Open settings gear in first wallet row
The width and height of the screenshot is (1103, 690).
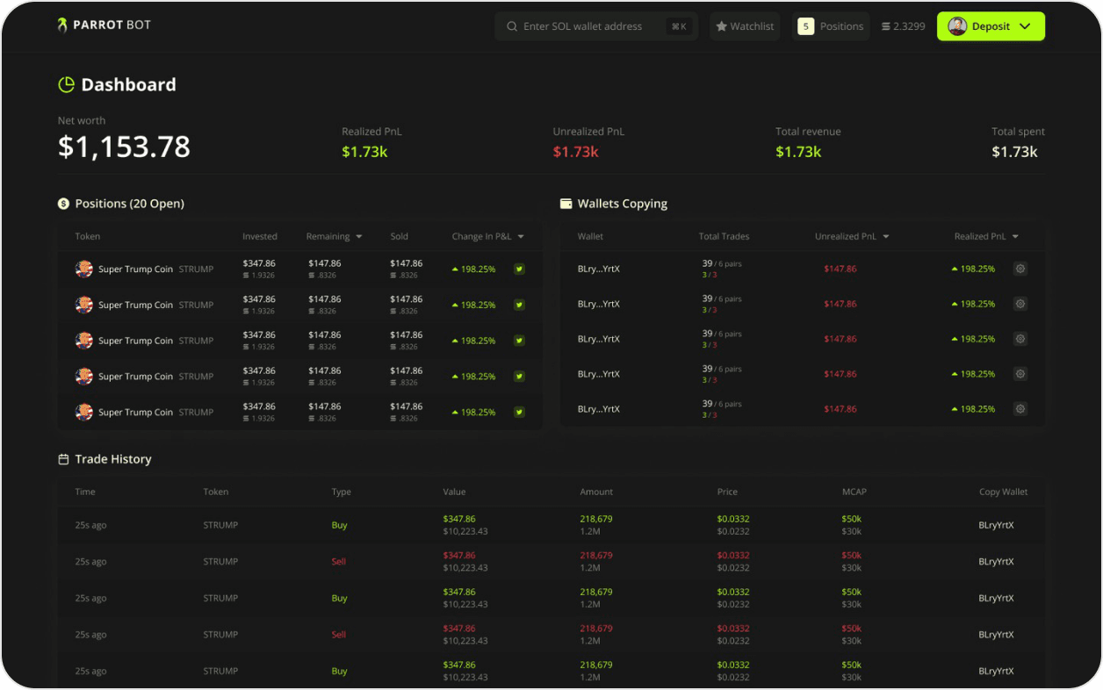tap(1020, 269)
